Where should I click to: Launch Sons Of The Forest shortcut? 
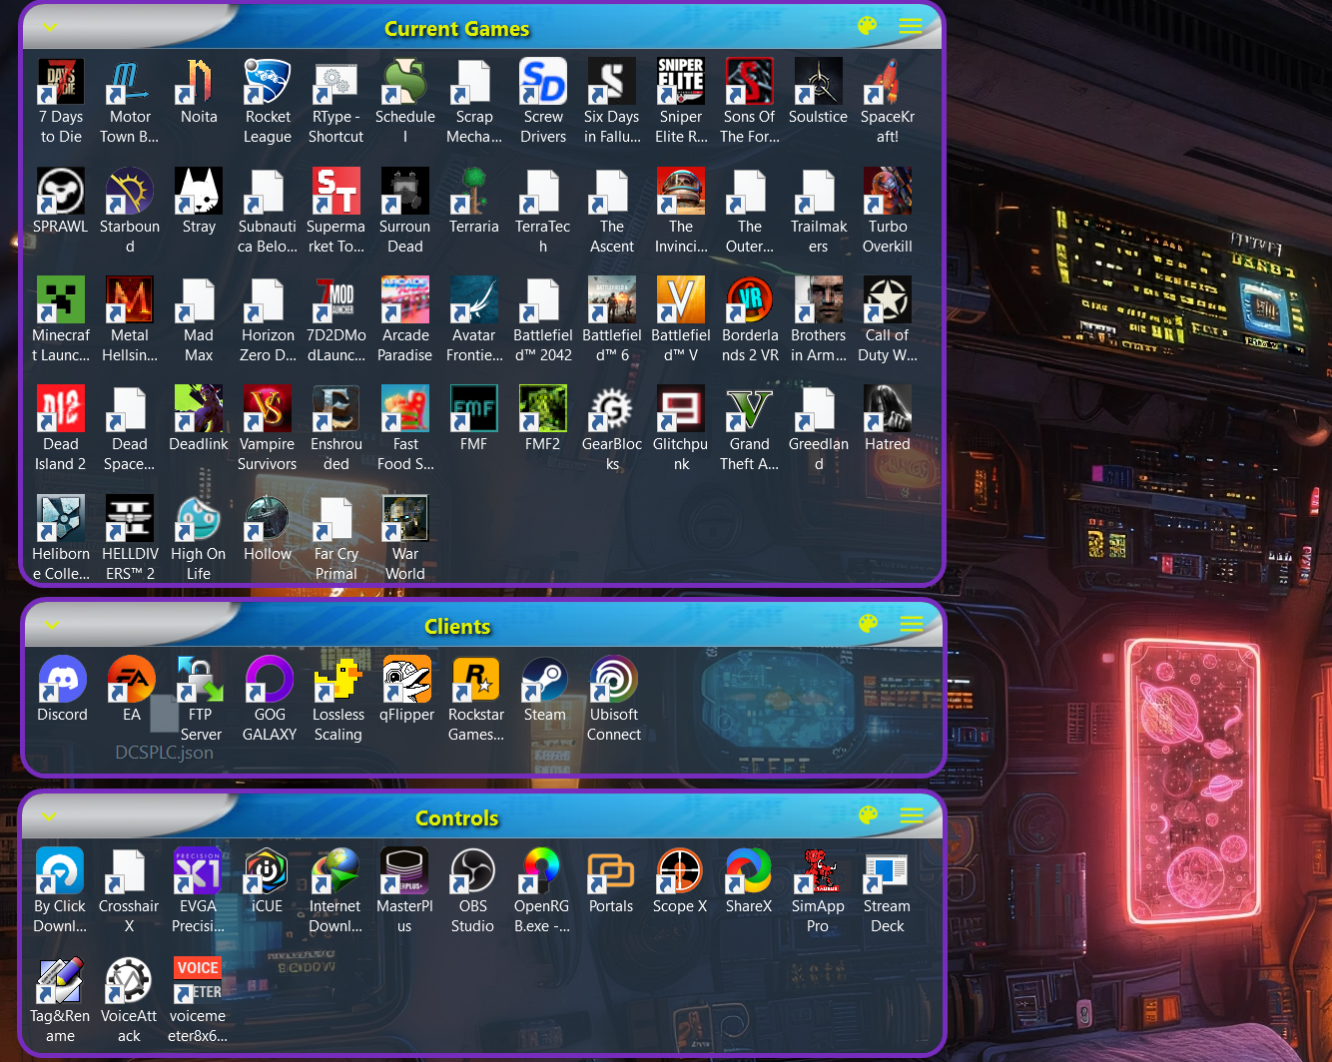pos(750,82)
